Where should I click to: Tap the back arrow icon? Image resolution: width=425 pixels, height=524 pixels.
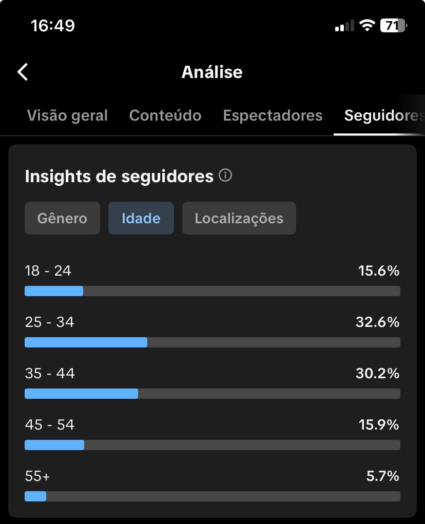23,72
